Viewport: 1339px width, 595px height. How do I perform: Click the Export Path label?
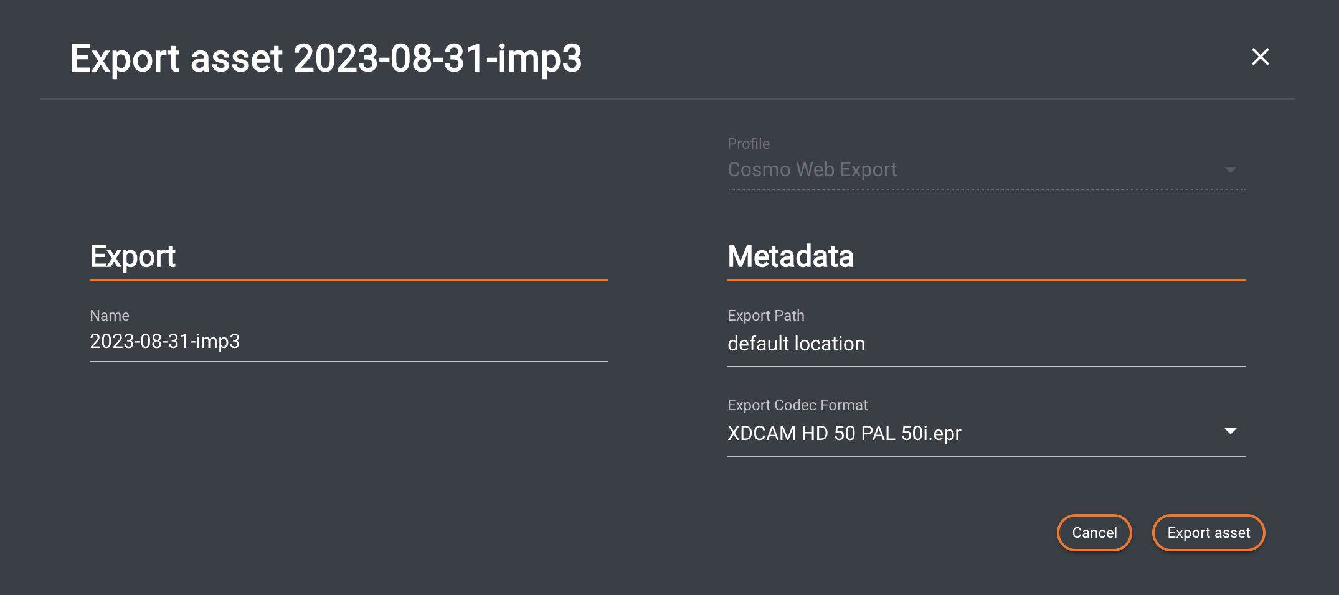(765, 316)
